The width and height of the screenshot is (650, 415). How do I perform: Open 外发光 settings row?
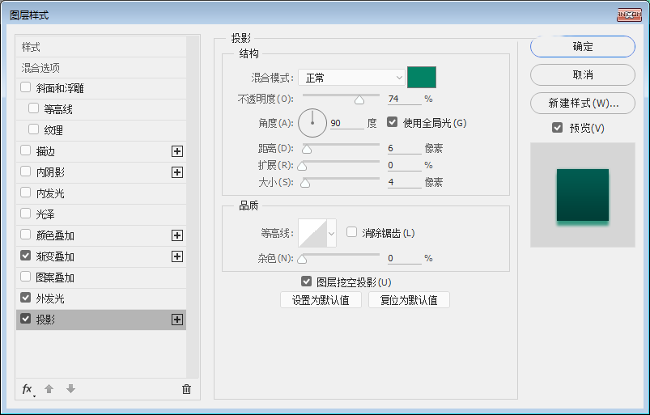click(x=100, y=299)
